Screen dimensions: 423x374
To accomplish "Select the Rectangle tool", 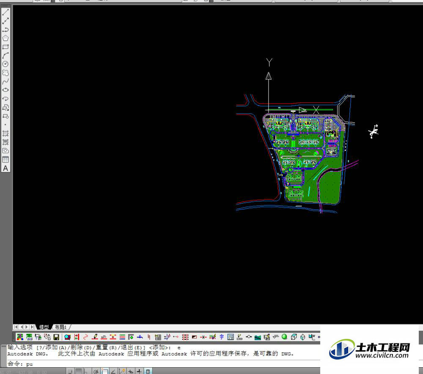I will [x=6, y=47].
